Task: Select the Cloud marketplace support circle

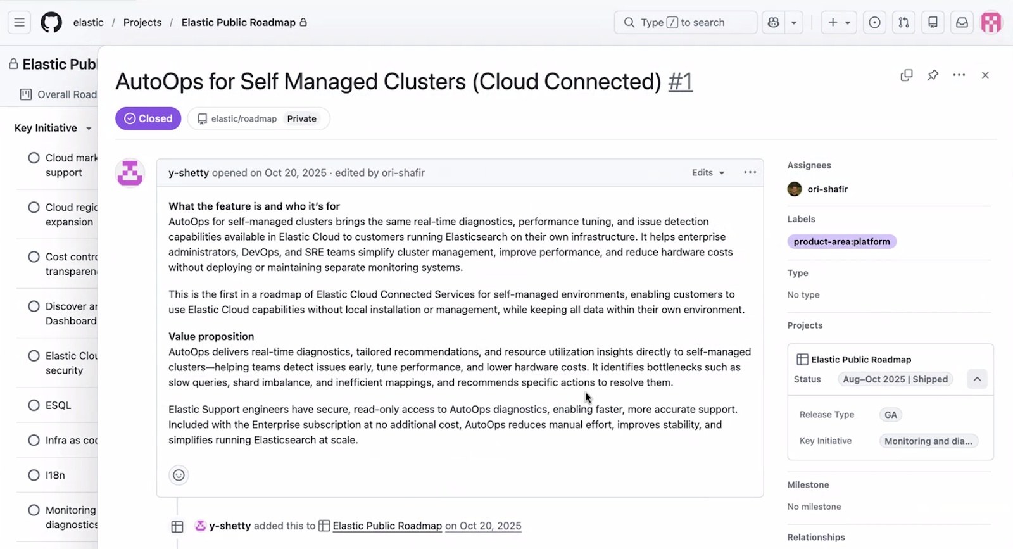Action: (34, 158)
